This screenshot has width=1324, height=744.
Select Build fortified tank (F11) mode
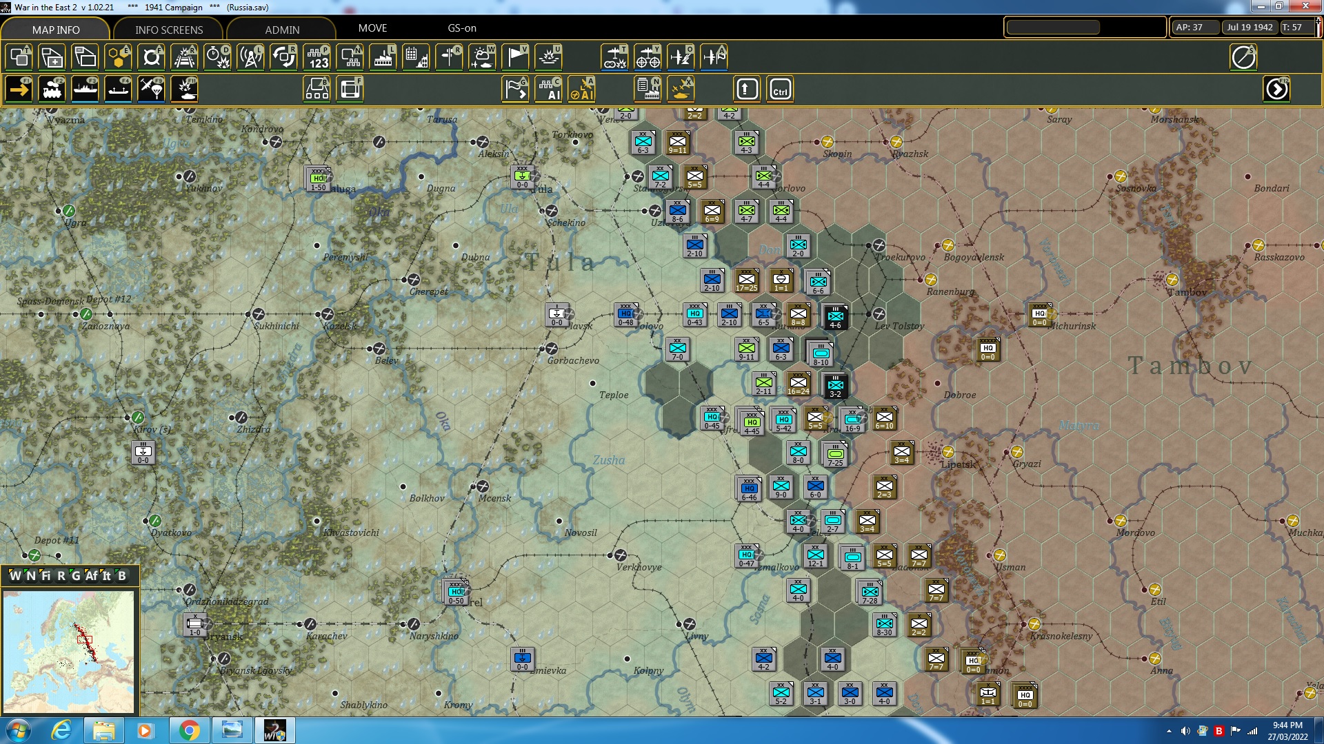coord(184,90)
